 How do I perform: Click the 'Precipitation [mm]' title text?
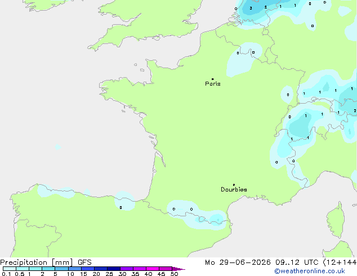pos(37,262)
